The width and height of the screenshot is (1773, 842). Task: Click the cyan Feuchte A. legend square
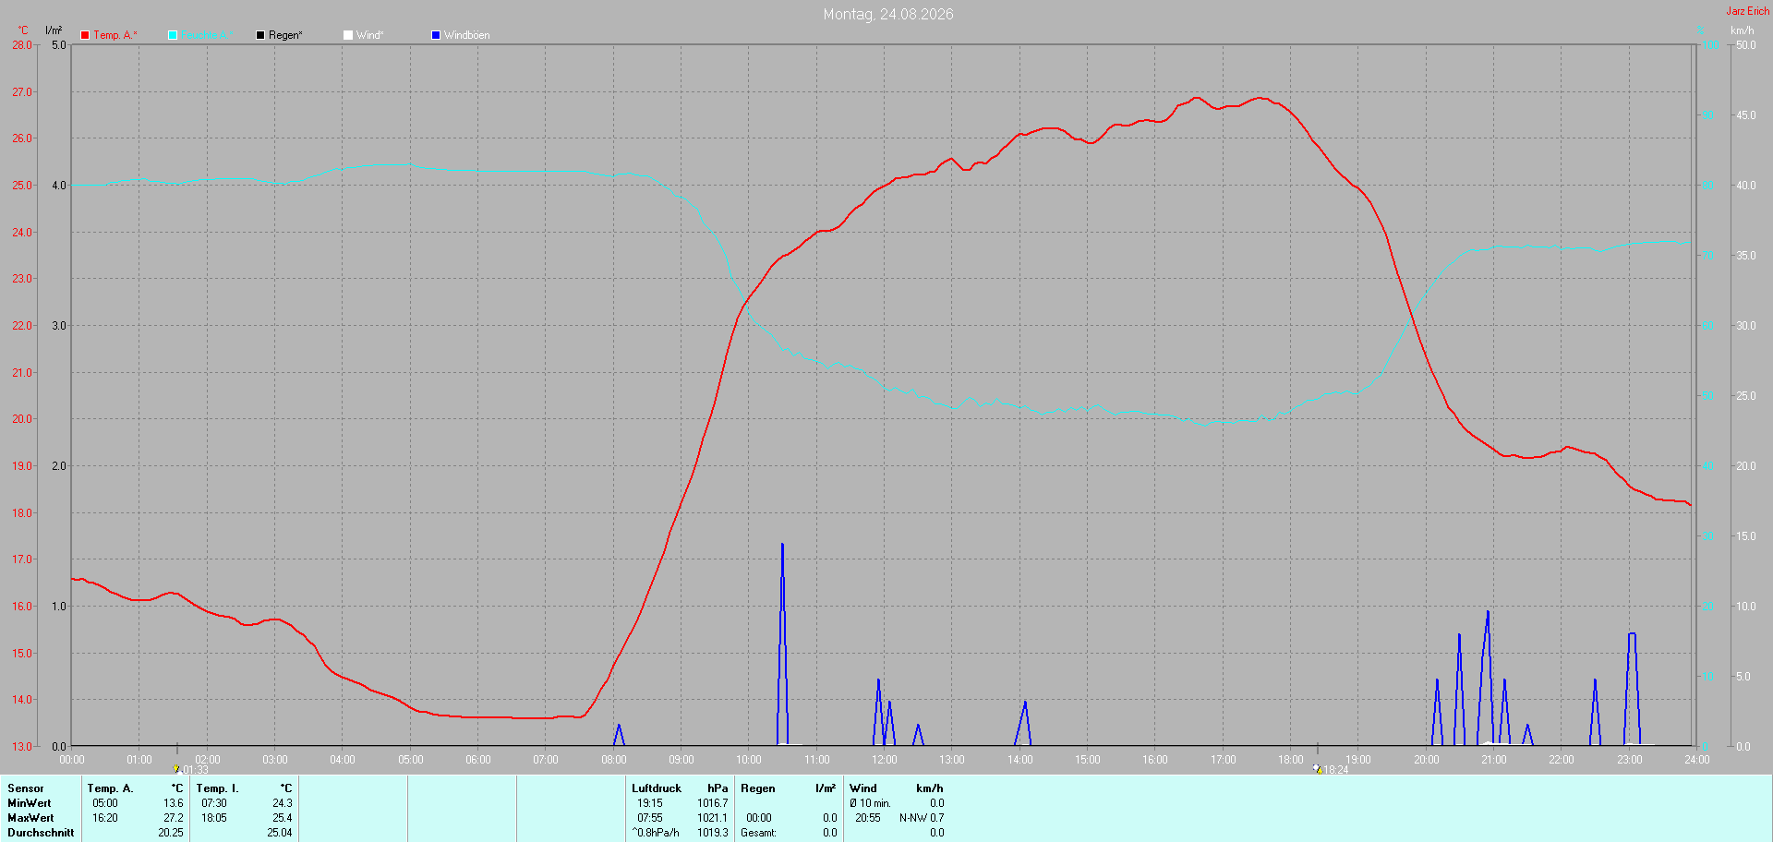tap(173, 35)
